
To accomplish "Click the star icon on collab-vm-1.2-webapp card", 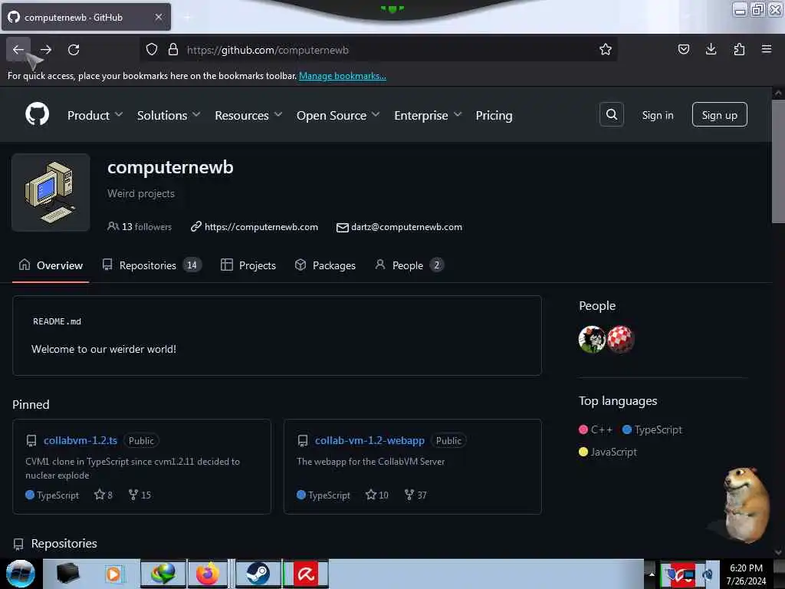I will click(x=371, y=495).
